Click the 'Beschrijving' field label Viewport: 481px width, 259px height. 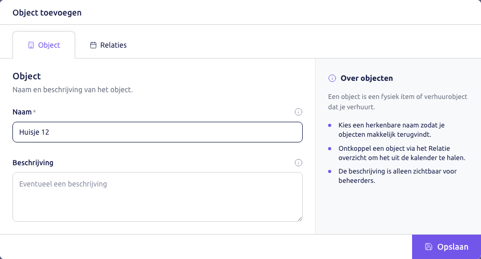33,163
